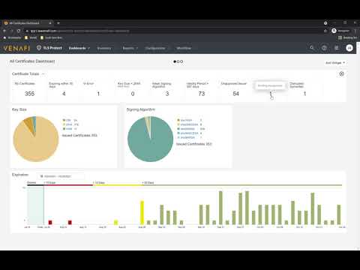The image size is (360, 270).
Task: Open the browser three-dot menu
Action: 355,31
